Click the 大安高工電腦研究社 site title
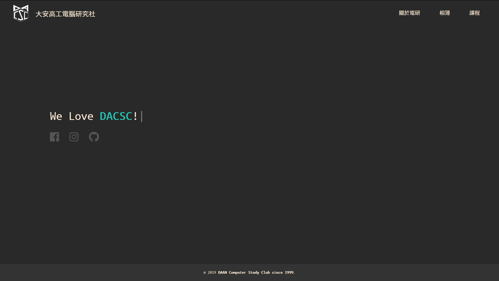 (x=65, y=14)
